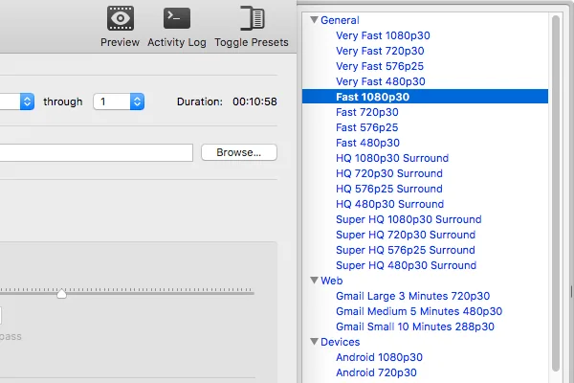The width and height of the screenshot is (574, 383).
Task: Click the 00:10:58 duration value
Action: 254,101
